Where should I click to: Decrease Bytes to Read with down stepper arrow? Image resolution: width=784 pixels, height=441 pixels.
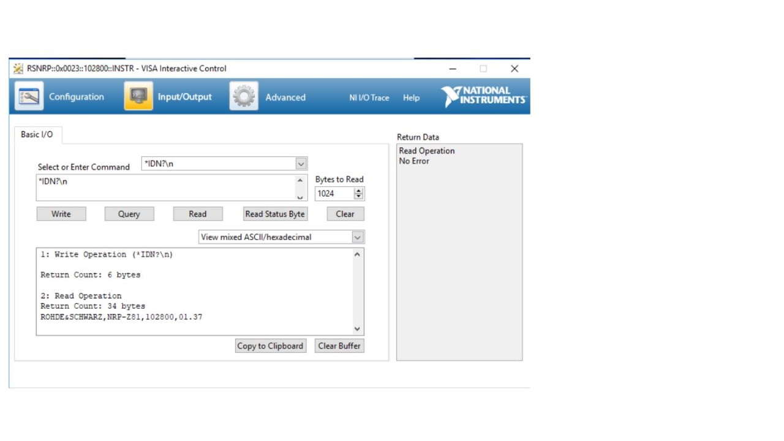pos(359,197)
